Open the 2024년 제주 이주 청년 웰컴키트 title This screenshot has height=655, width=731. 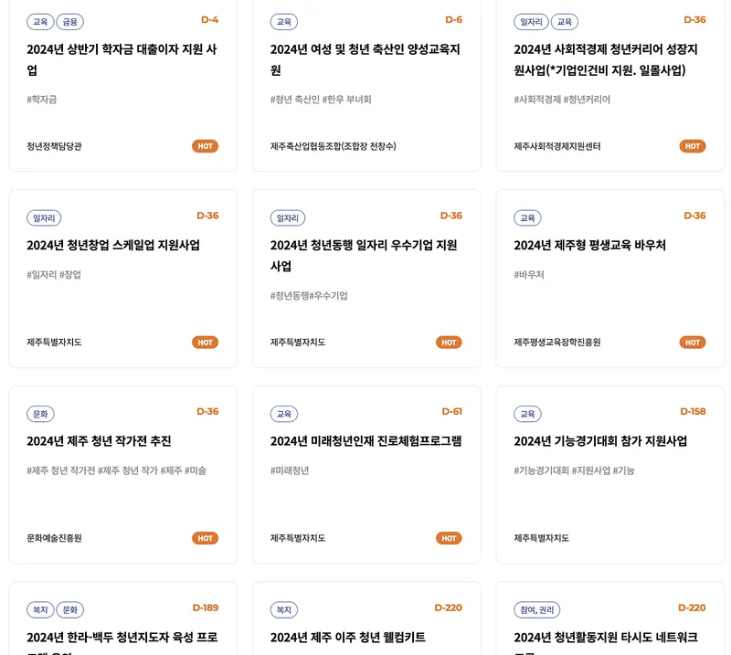pyautogui.click(x=348, y=638)
